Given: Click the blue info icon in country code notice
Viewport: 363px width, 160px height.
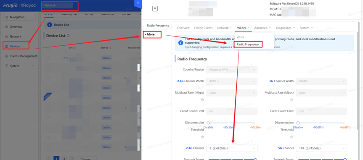Looking at the screenshot, I should coord(180,43).
